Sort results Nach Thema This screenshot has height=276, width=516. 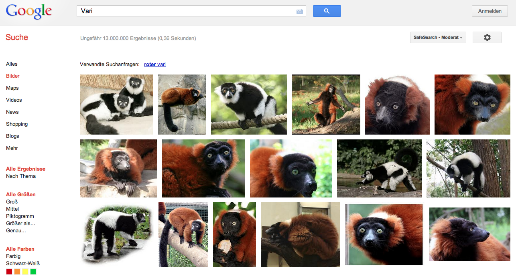pyautogui.click(x=21, y=176)
